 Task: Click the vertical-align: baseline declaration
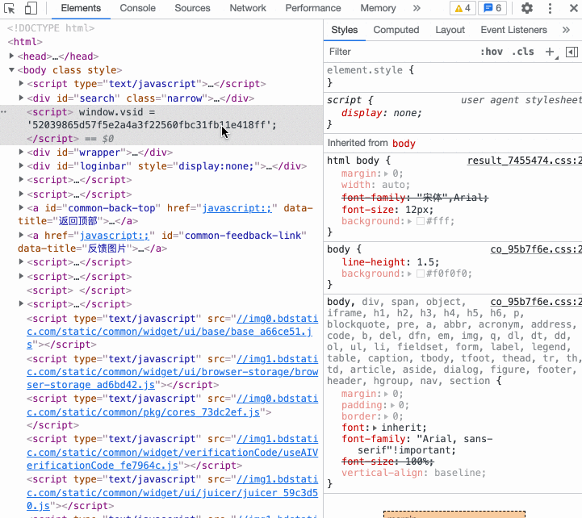click(x=413, y=473)
